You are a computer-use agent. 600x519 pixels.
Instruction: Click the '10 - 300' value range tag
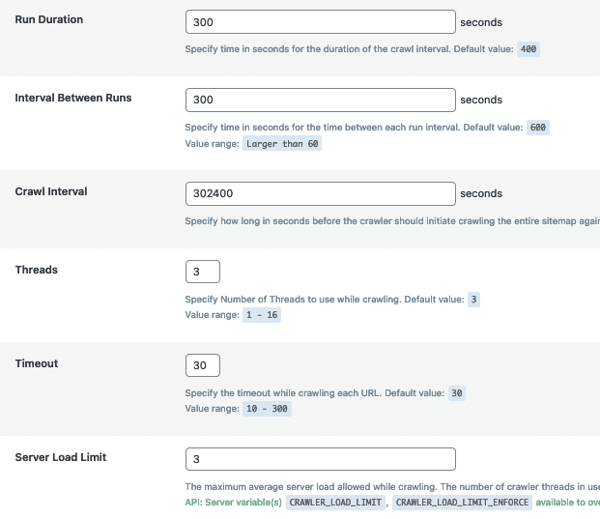264,409
